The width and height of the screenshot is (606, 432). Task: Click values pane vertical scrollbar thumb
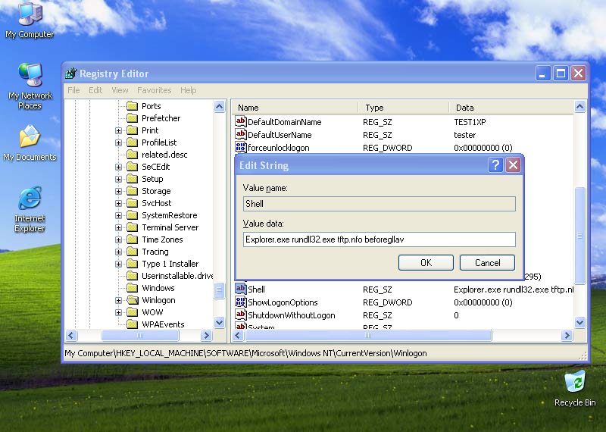click(579, 236)
